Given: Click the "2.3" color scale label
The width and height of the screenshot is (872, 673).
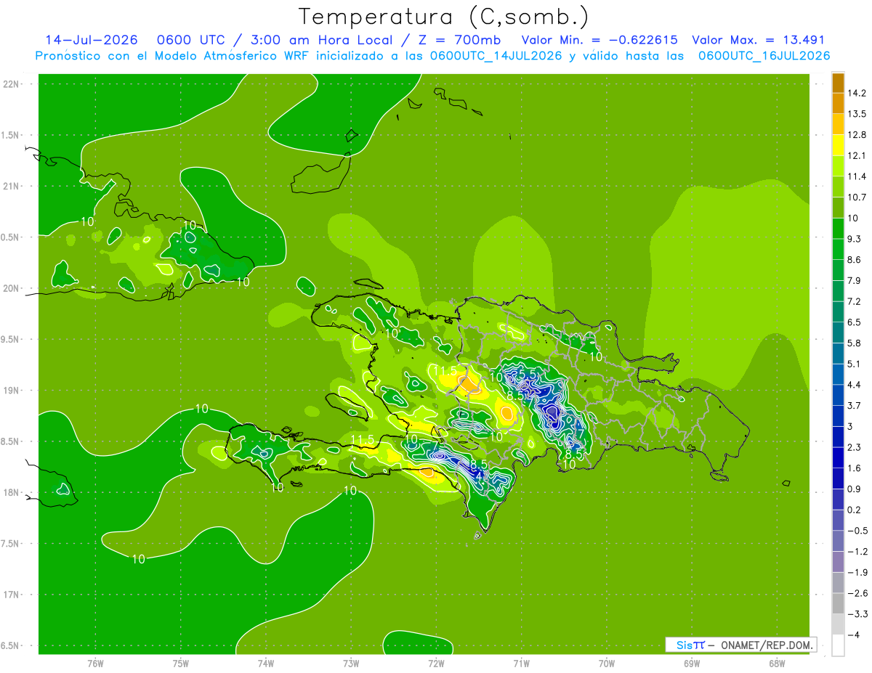Looking at the screenshot, I should 855,447.
